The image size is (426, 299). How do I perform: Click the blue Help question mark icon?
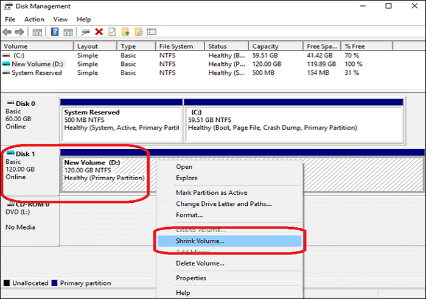coord(54,32)
